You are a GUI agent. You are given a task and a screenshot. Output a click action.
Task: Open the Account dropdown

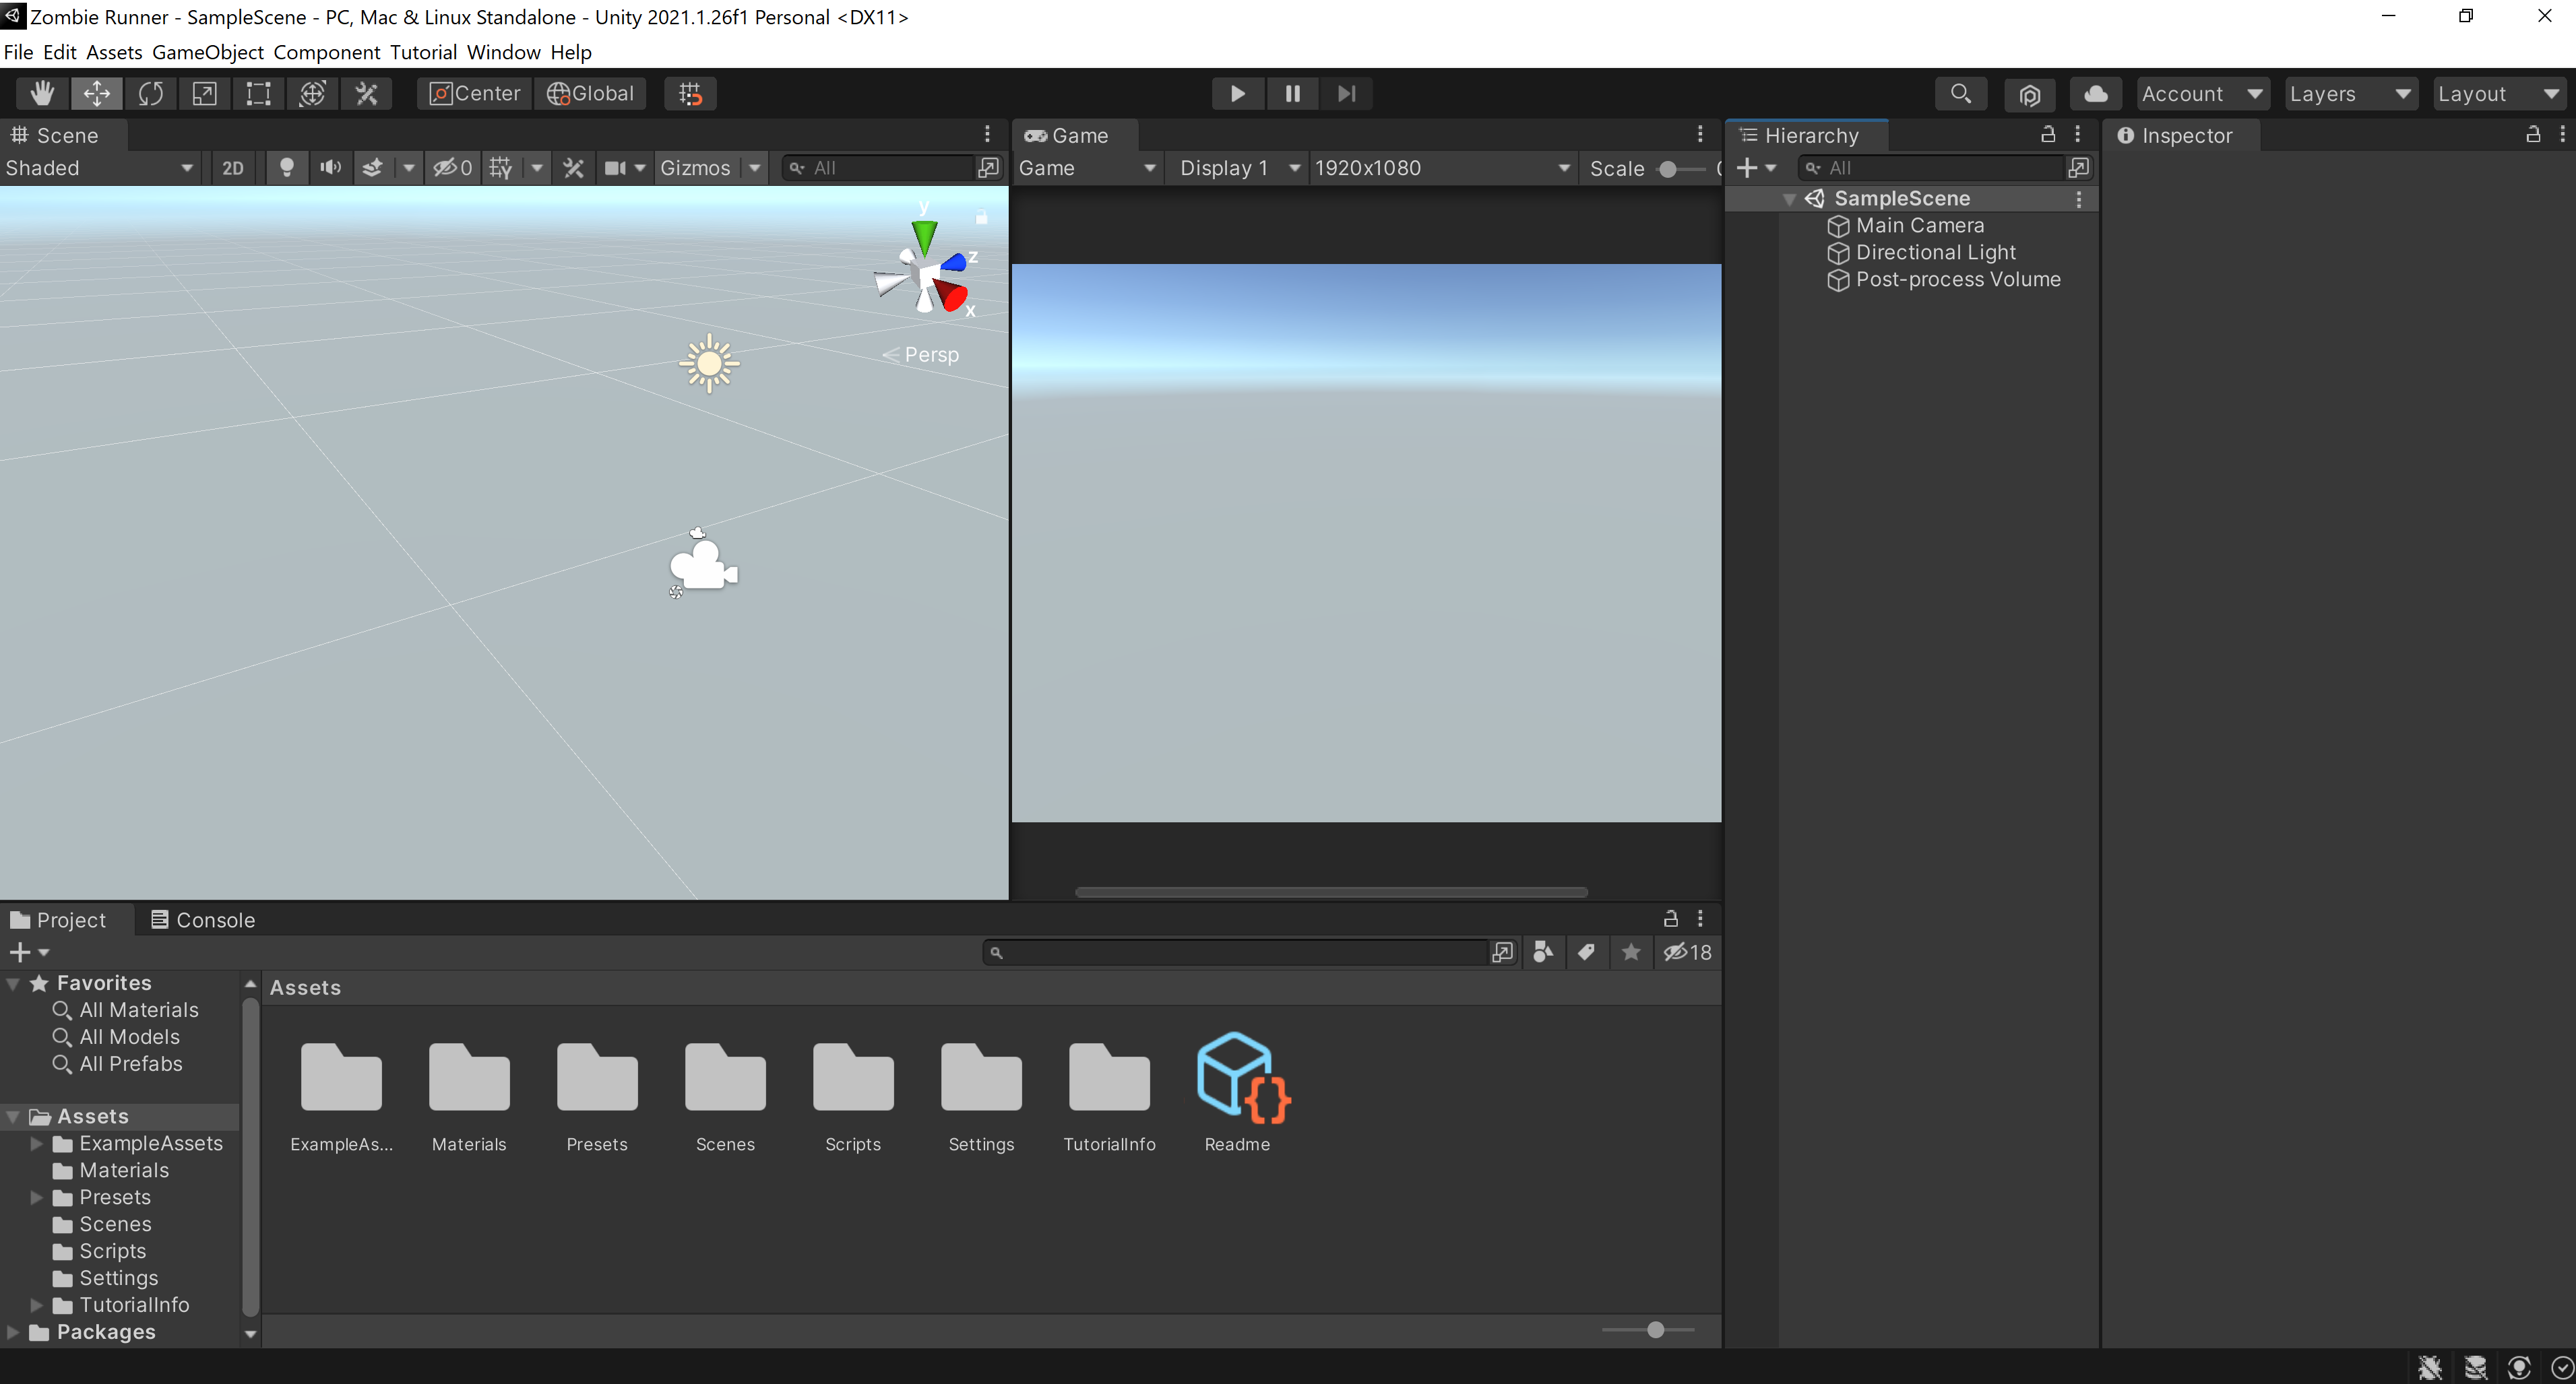click(x=2202, y=94)
